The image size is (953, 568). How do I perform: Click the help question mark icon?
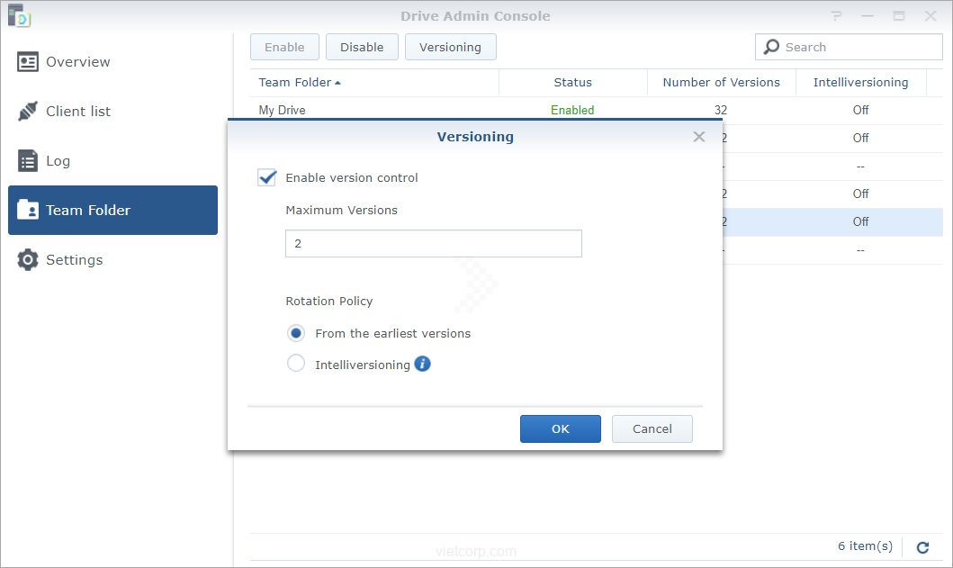[x=837, y=16]
